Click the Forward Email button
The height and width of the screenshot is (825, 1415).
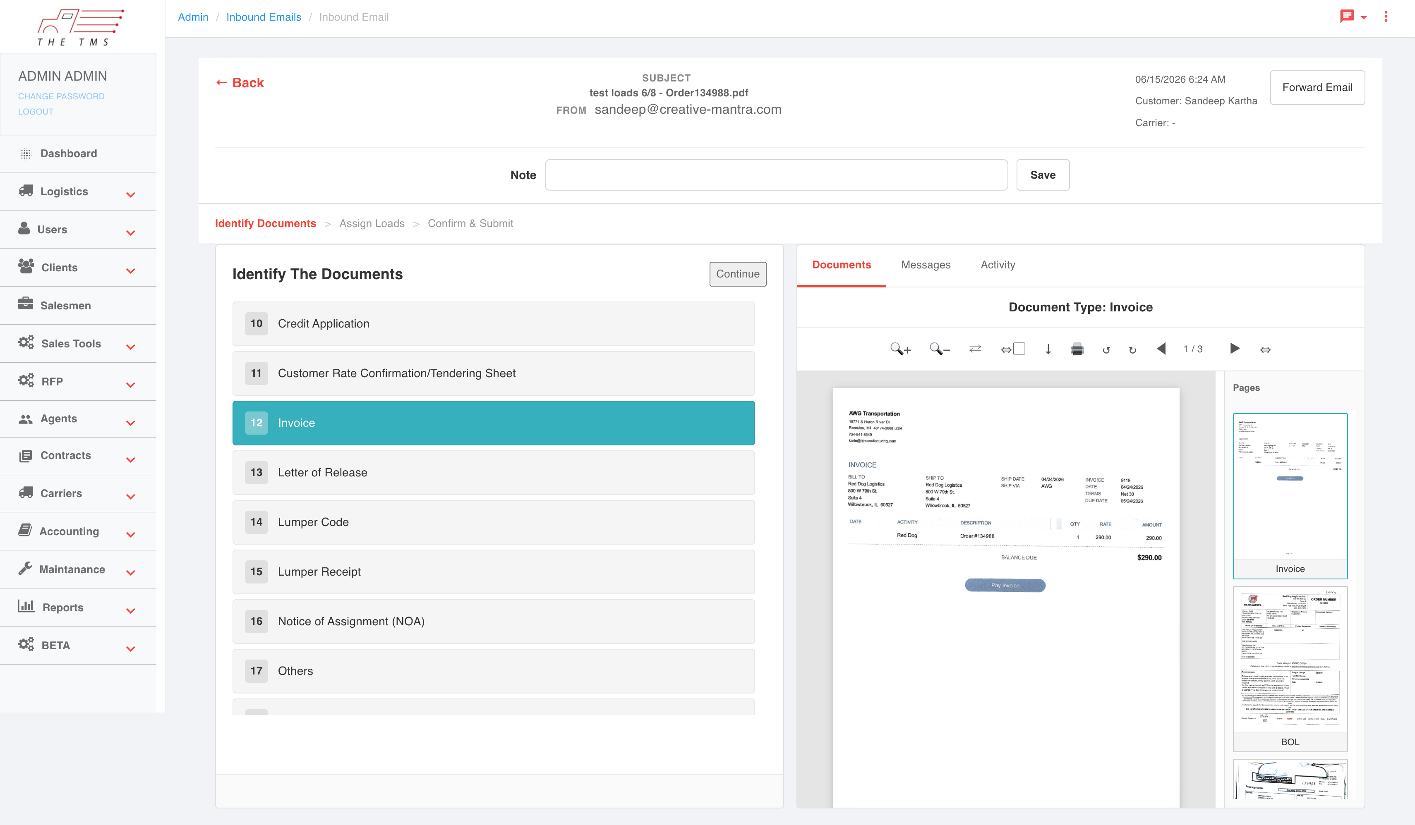1317,88
